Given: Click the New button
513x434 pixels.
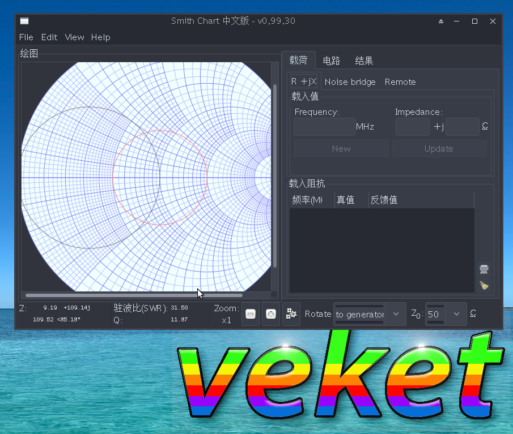Looking at the screenshot, I should (342, 149).
